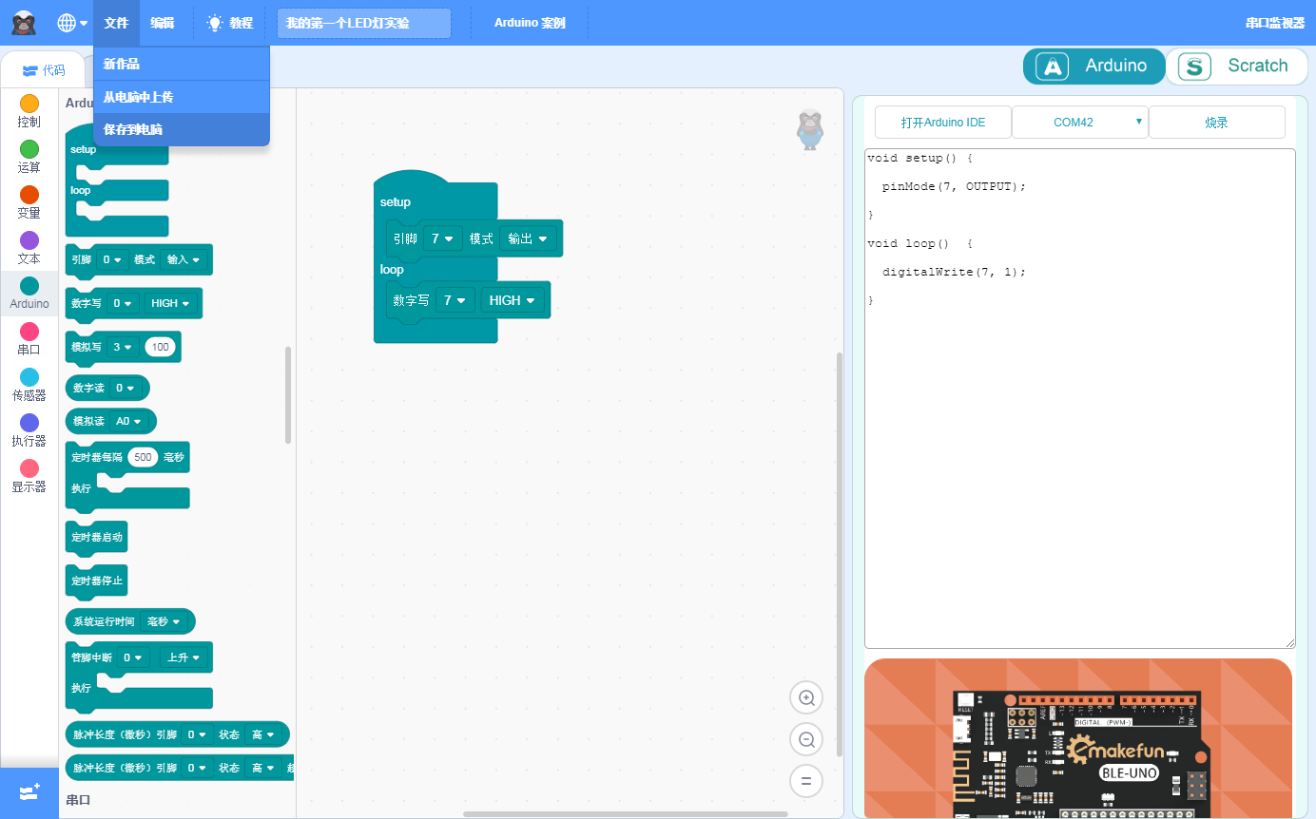The width and height of the screenshot is (1316, 819).
Task: Click the mascot logo in the top bar
Action: 25,23
